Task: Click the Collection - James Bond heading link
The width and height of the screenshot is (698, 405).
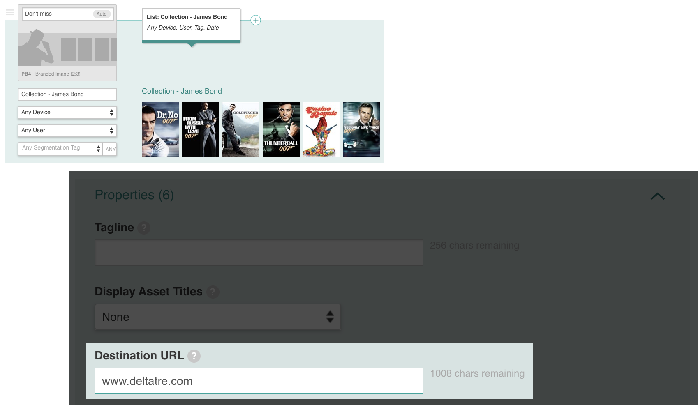Action: pyautogui.click(x=182, y=91)
